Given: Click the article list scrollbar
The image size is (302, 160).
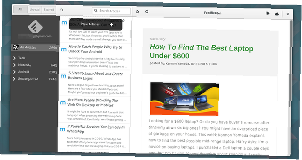Looking at the screenshot, I should [131, 34].
